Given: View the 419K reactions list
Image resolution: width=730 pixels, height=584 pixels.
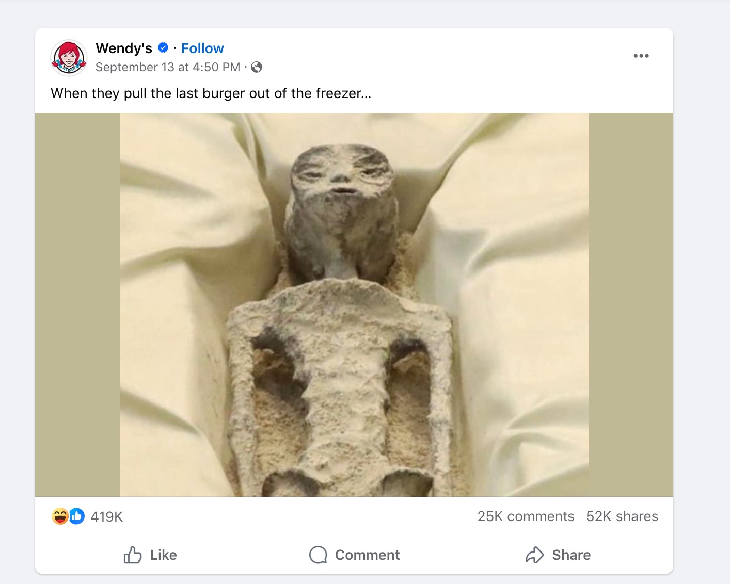Looking at the screenshot, I should coord(107,516).
